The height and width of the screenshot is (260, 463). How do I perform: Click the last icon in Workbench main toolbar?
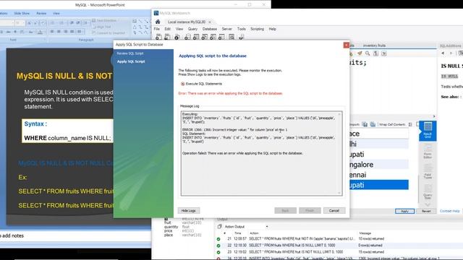[x=241, y=37]
